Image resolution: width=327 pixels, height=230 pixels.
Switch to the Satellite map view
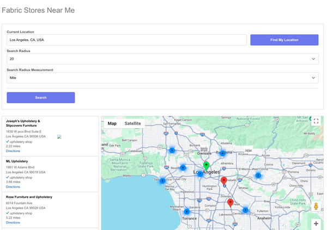pyautogui.click(x=132, y=123)
